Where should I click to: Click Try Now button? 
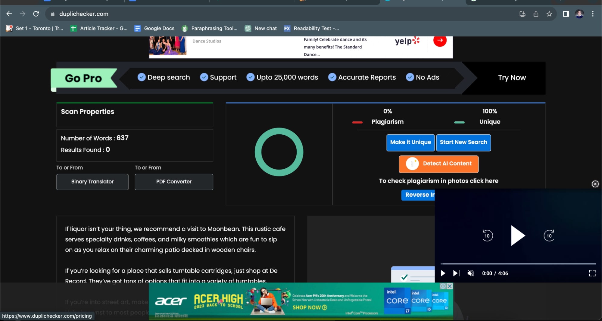coord(512,78)
